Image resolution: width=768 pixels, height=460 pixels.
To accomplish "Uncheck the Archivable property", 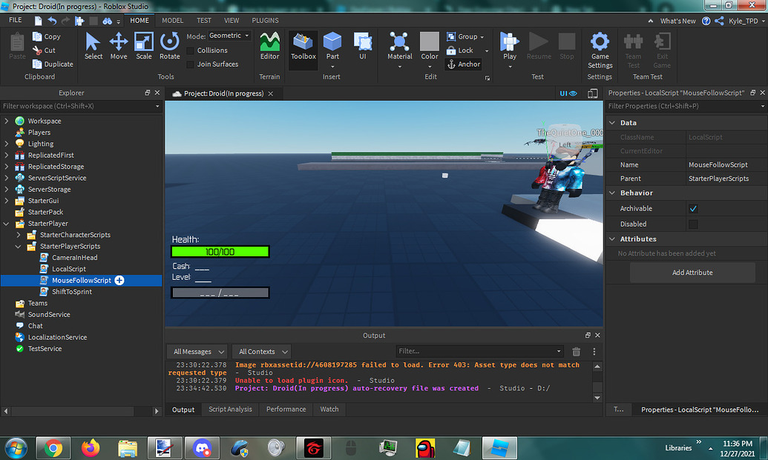I will click(x=693, y=209).
